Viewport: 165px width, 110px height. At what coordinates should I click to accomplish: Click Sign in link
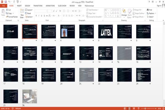coord(159,6)
